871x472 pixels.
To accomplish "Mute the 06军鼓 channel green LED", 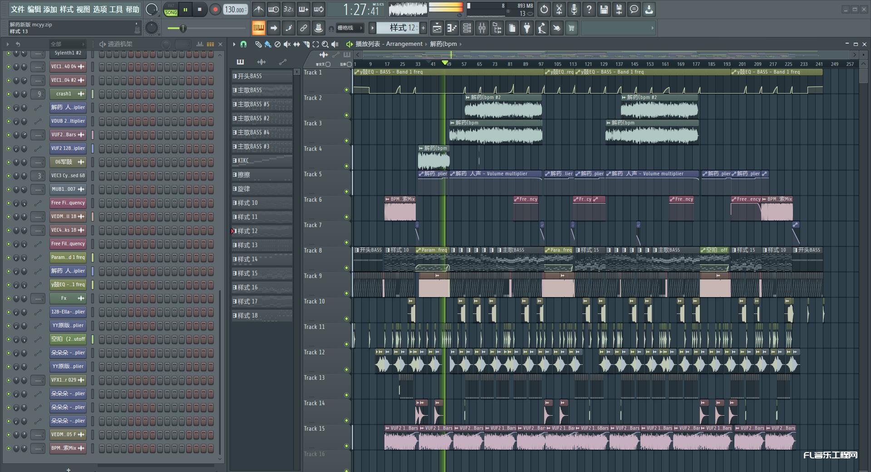I will tap(8, 162).
